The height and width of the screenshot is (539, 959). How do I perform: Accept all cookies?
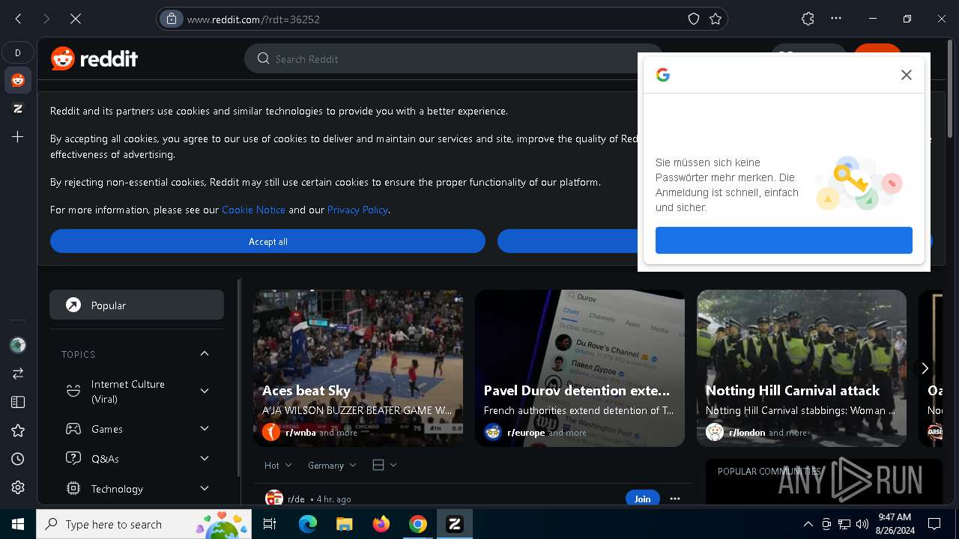[267, 241]
